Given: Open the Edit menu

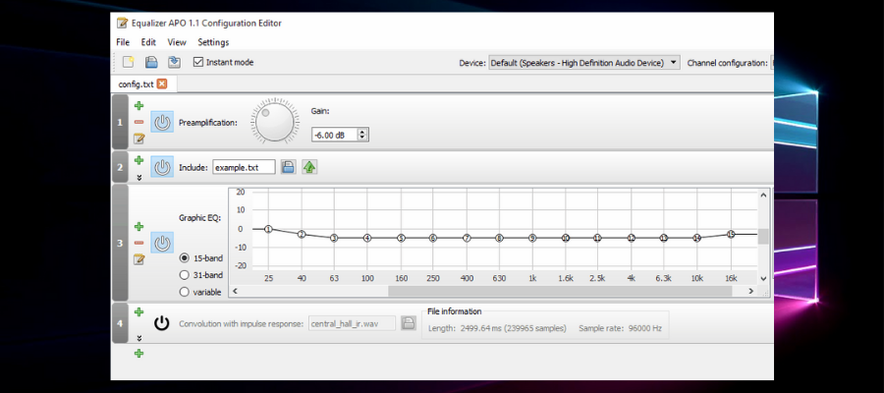Looking at the screenshot, I should coord(148,42).
